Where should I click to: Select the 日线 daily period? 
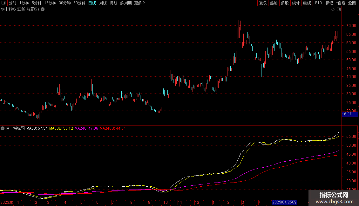click(92, 3)
